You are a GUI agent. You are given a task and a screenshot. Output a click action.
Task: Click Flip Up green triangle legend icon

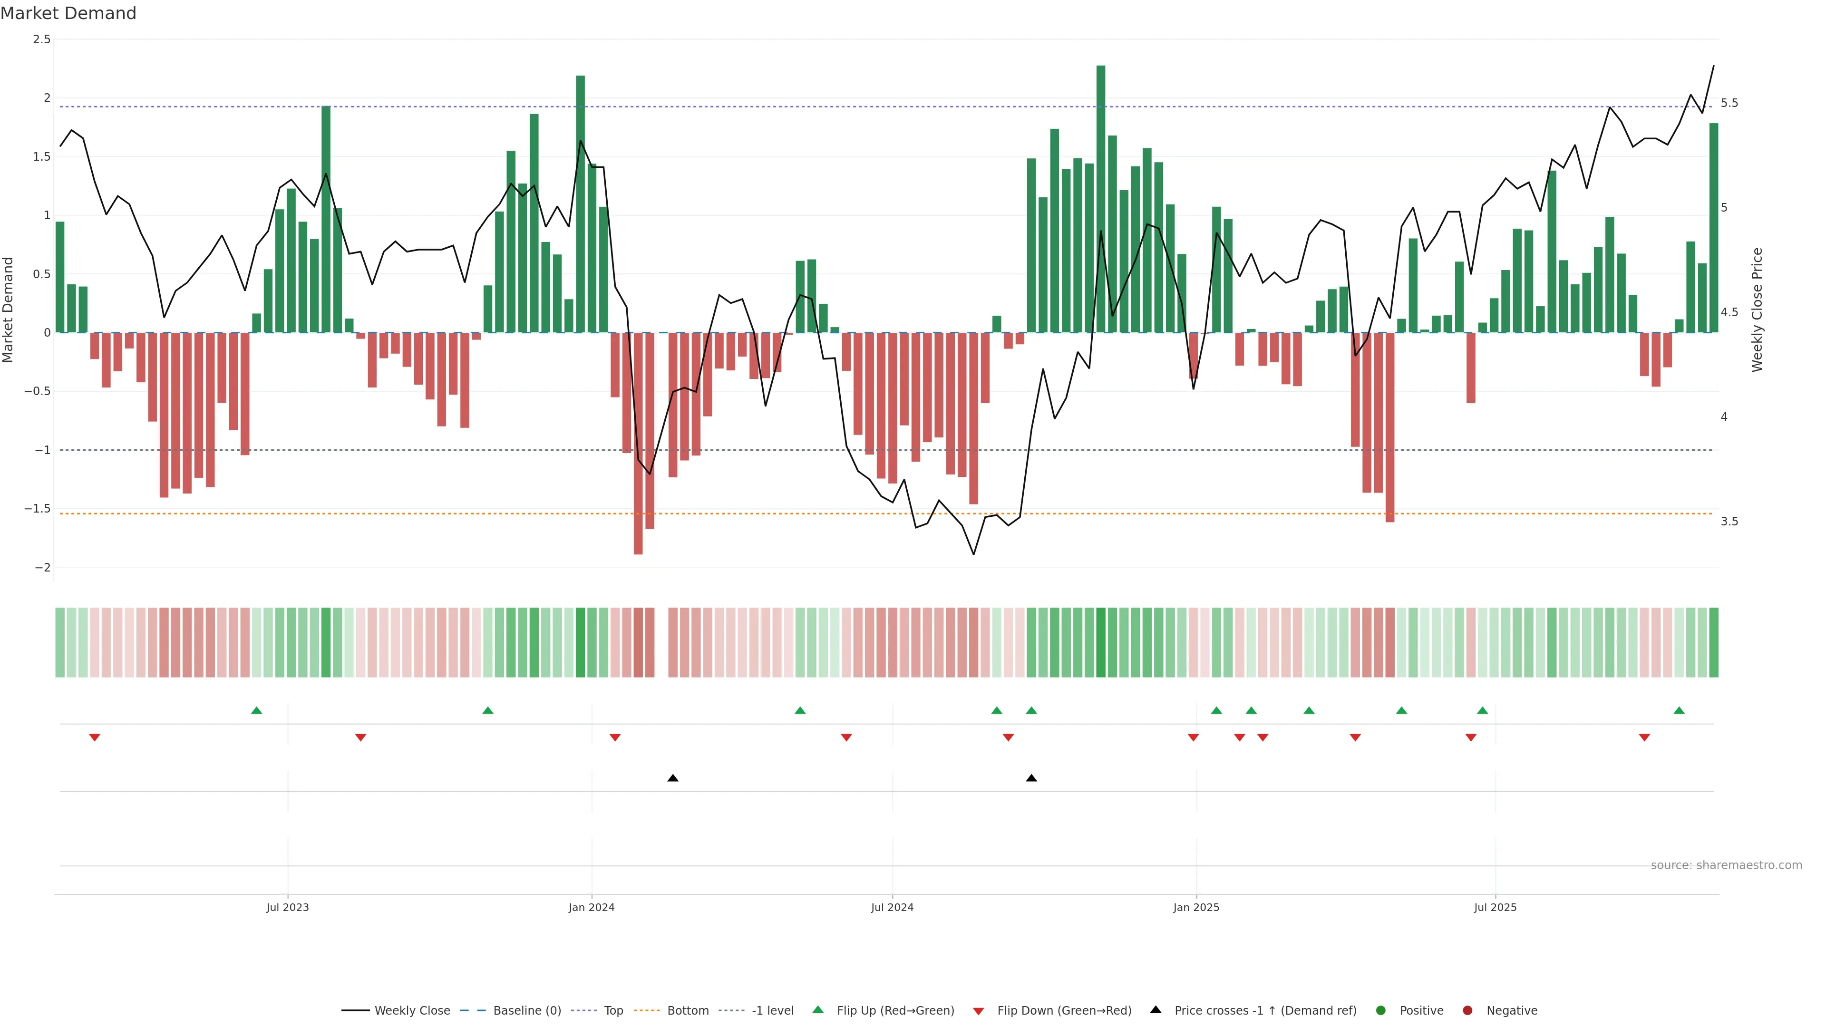[x=818, y=1009]
